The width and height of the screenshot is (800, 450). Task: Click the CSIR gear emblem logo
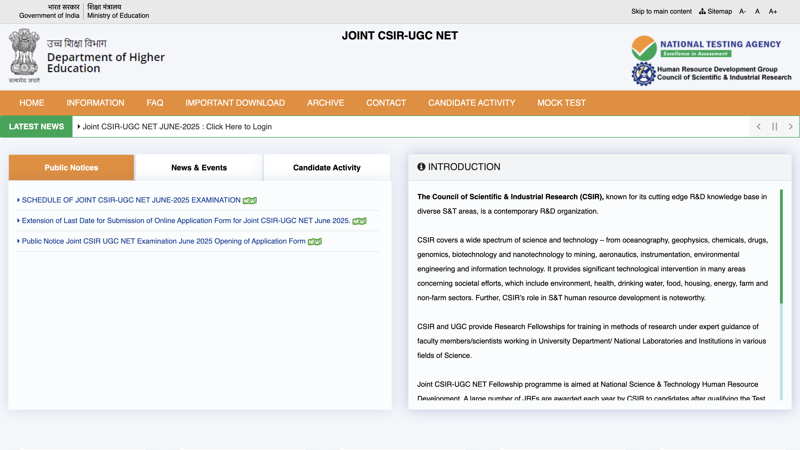(x=644, y=74)
